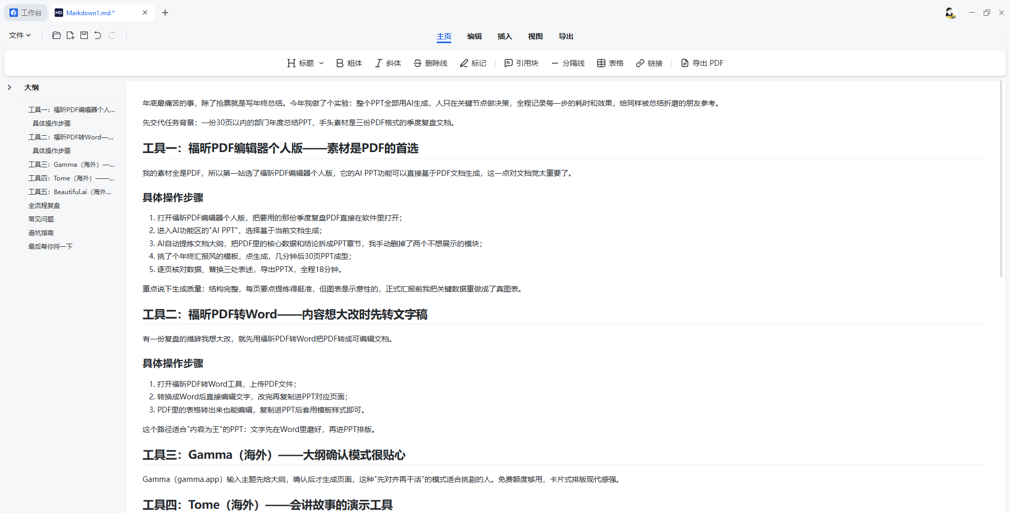The height and width of the screenshot is (513, 1010).
Task: Click the 大纲 panel title
Action: pyautogui.click(x=32, y=87)
